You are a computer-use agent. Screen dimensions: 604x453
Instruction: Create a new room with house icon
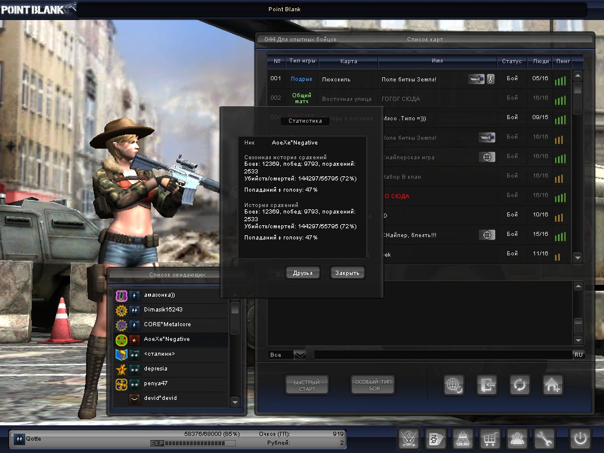553,385
